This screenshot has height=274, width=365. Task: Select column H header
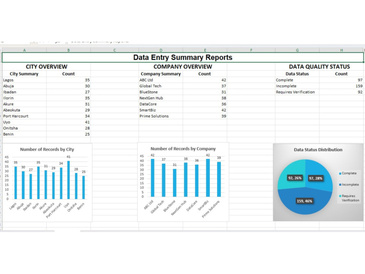click(341, 50)
